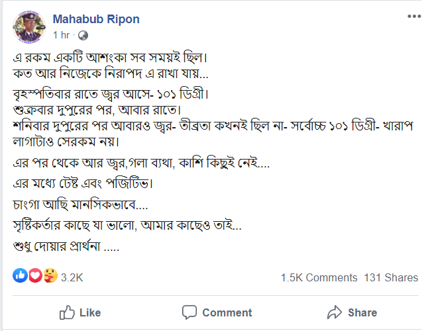Image resolution: width=422 pixels, height=331 pixels.
Task: Click the red Love heart reaction
Action: (35, 275)
